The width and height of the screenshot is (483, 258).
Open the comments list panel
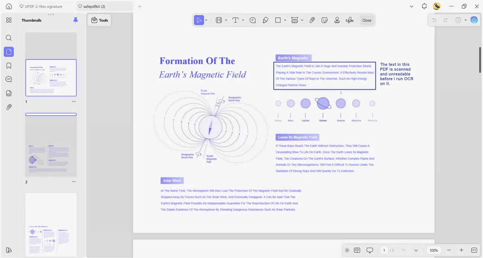coord(9,79)
